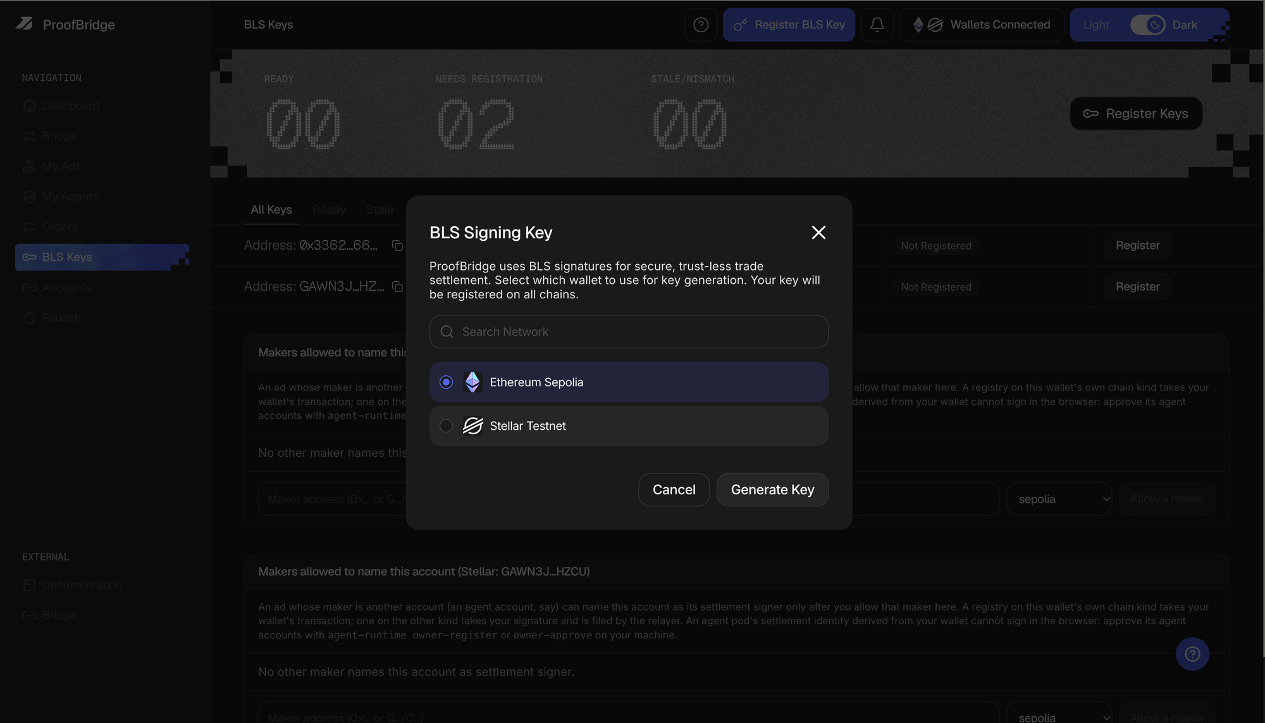Click the ProofBridge logo icon

(24, 24)
